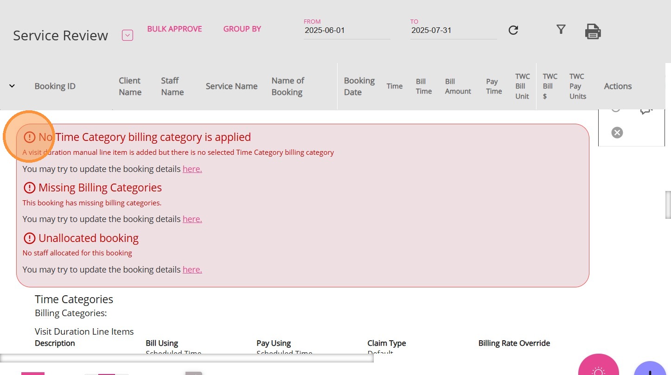Click the horizontal scrollbar at the bottom
Viewport: 671px width, 375px height.
click(186, 358)
